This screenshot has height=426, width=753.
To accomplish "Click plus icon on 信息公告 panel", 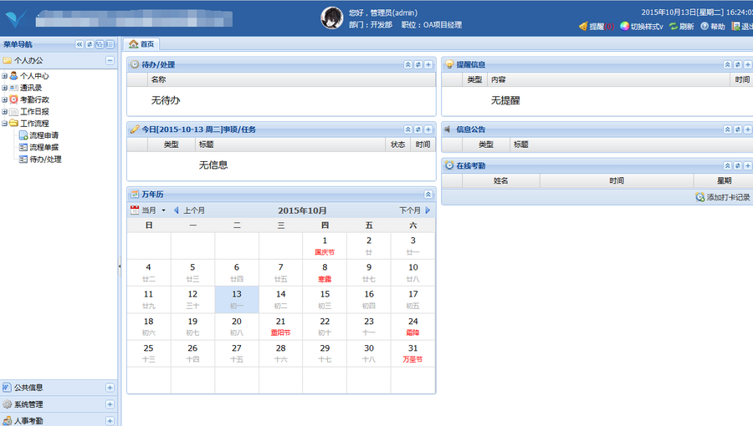I will coord(748,129).
